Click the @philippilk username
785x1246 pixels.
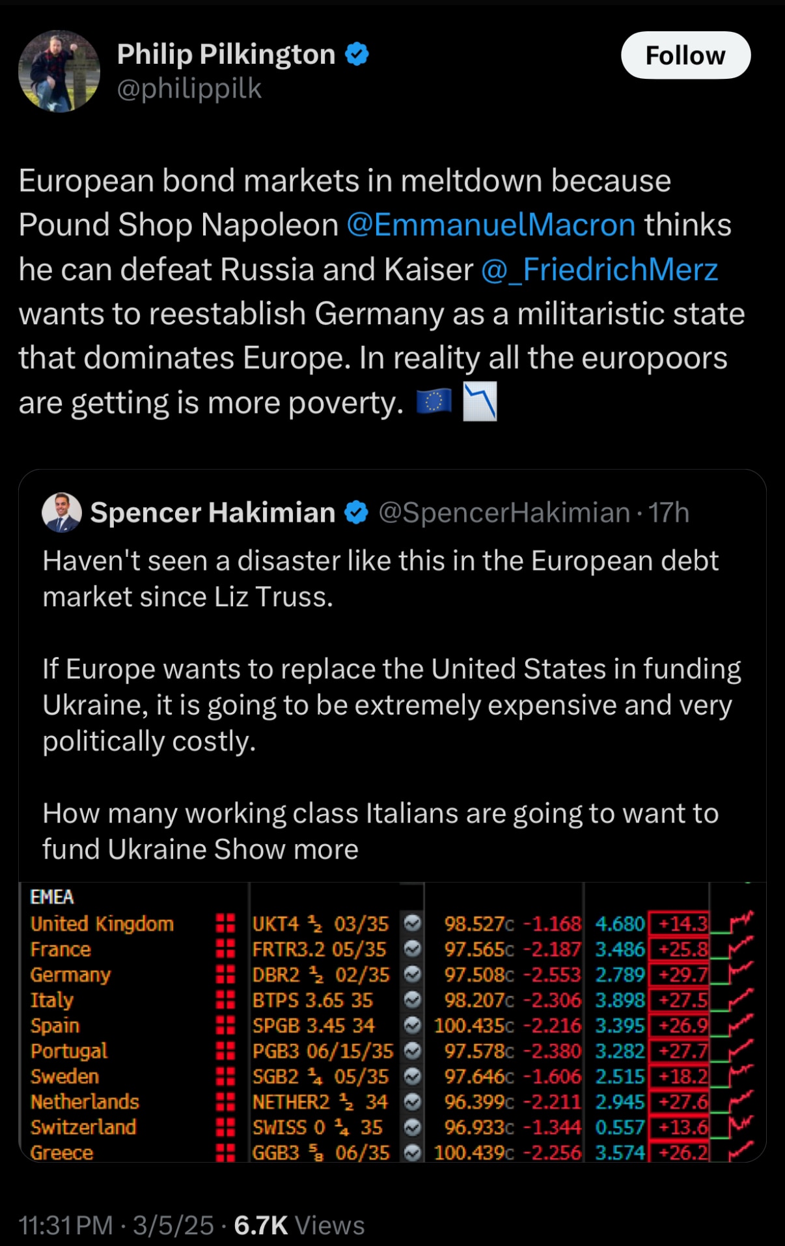[x=189, y=89]
